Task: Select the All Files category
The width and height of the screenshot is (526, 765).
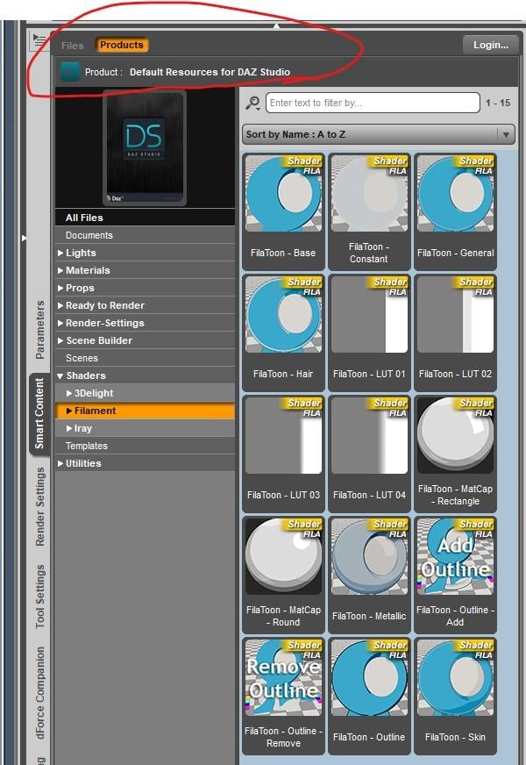Action: 146,218
